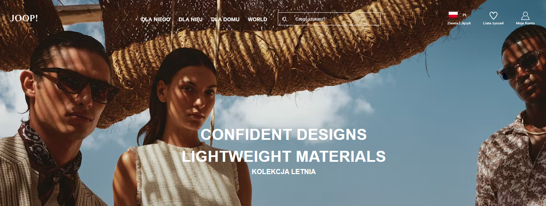Open the DLA NIEJ menu
Image resolution: width=546 pixels, height=206 pixels.
tap(190, 20)
